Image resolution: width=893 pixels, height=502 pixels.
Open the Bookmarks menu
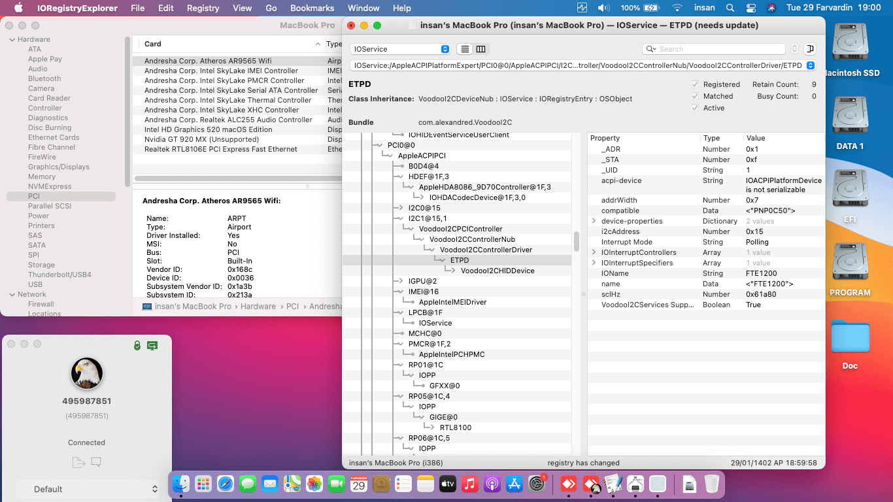click(312, 8)
